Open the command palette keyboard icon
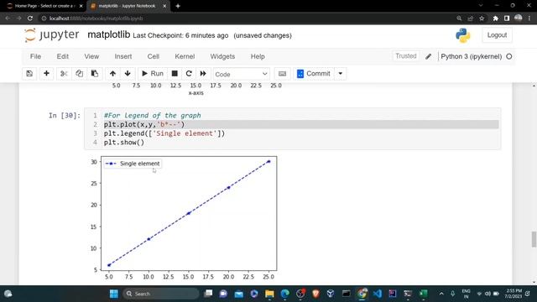The width and height of the screenshot is (537, 302). click(282, 74)
